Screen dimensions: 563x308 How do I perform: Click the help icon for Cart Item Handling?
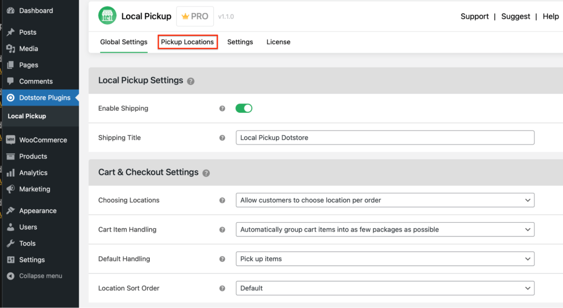click(x=223, y=230)
